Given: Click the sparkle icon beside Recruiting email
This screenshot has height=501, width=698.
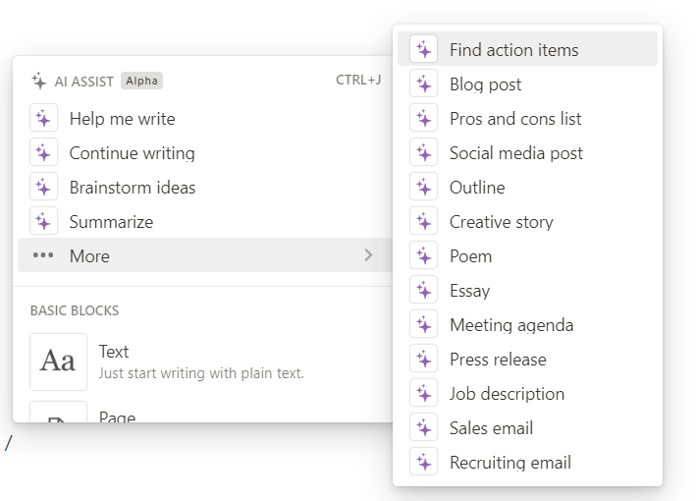Looking at the screenshot, I should tap(423, 462).
